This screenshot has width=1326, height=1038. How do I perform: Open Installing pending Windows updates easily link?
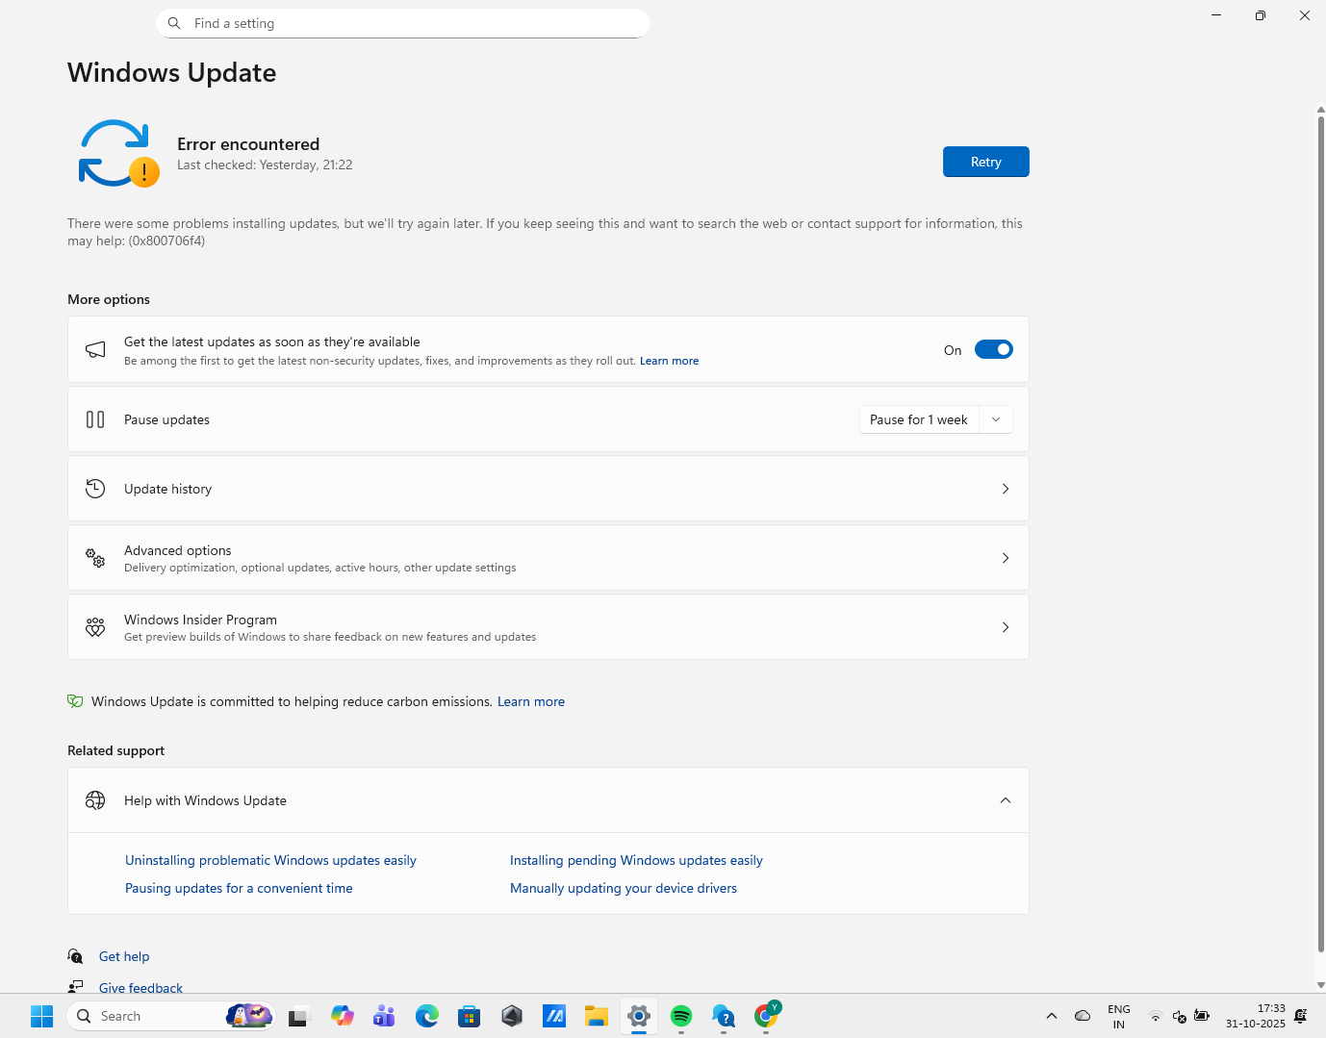[x=636, y=860]
